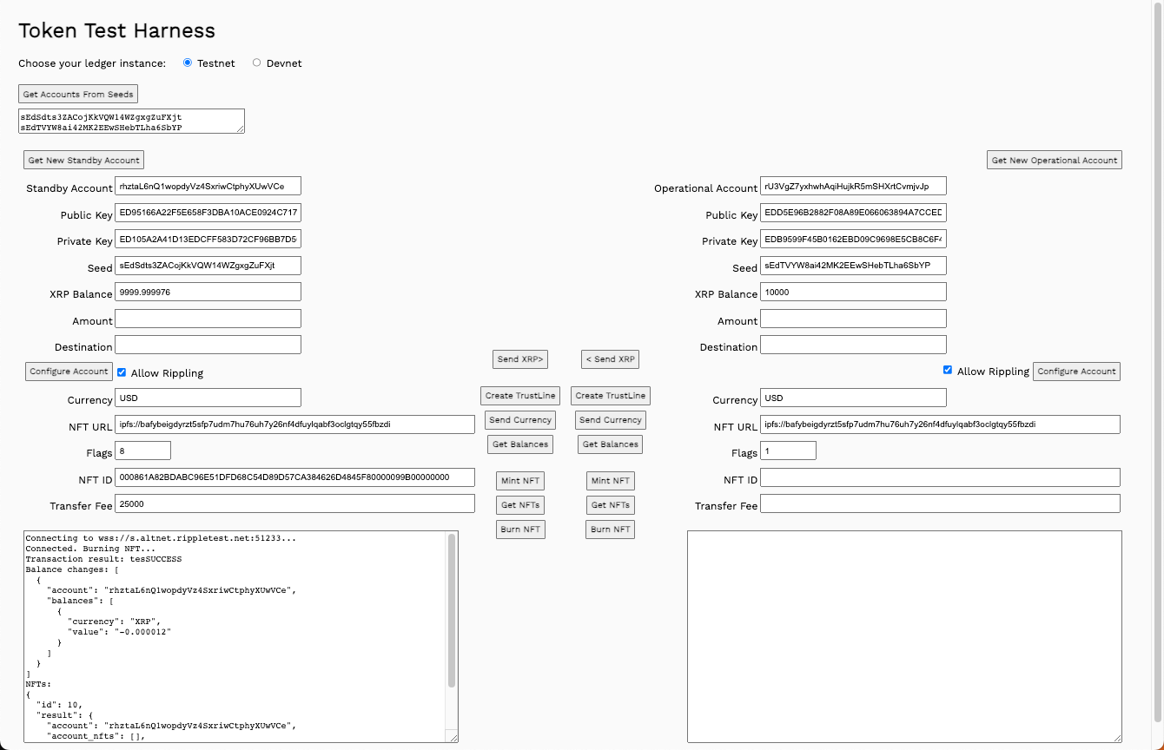Select the Devnet ledger instance
This screenshot has width=1164, height=750.
(x=256, y=62)
